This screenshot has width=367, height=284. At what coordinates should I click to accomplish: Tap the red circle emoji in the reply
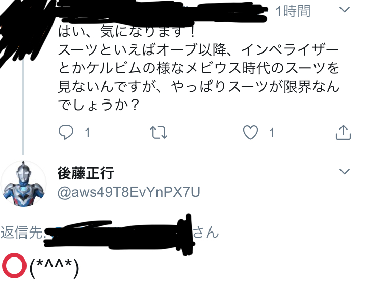[14, 266]
